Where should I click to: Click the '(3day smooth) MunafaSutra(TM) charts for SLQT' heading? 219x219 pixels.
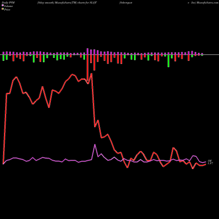[x=67, y=3]
